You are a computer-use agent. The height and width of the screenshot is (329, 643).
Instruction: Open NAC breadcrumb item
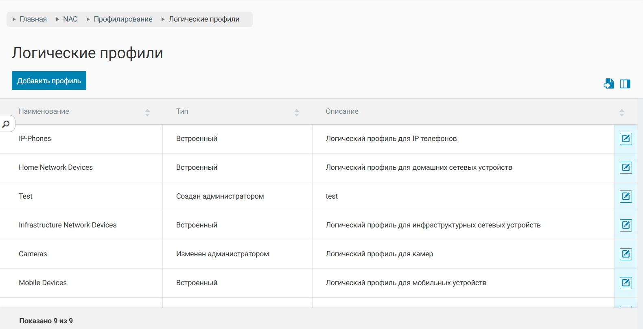70,19
